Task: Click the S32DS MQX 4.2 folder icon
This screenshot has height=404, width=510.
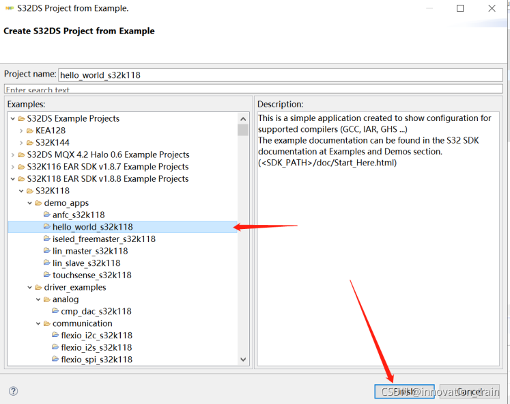Action: 21,154
